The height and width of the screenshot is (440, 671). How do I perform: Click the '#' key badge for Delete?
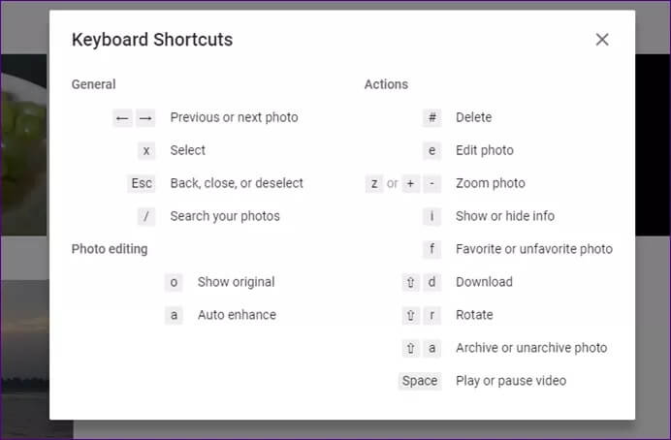[x=431, y=117]
